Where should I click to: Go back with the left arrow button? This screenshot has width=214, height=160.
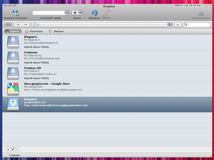18,25
